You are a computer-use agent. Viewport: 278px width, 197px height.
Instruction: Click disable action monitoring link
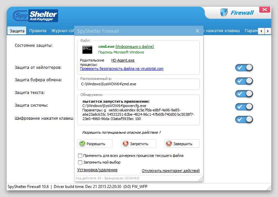point(171,171)
